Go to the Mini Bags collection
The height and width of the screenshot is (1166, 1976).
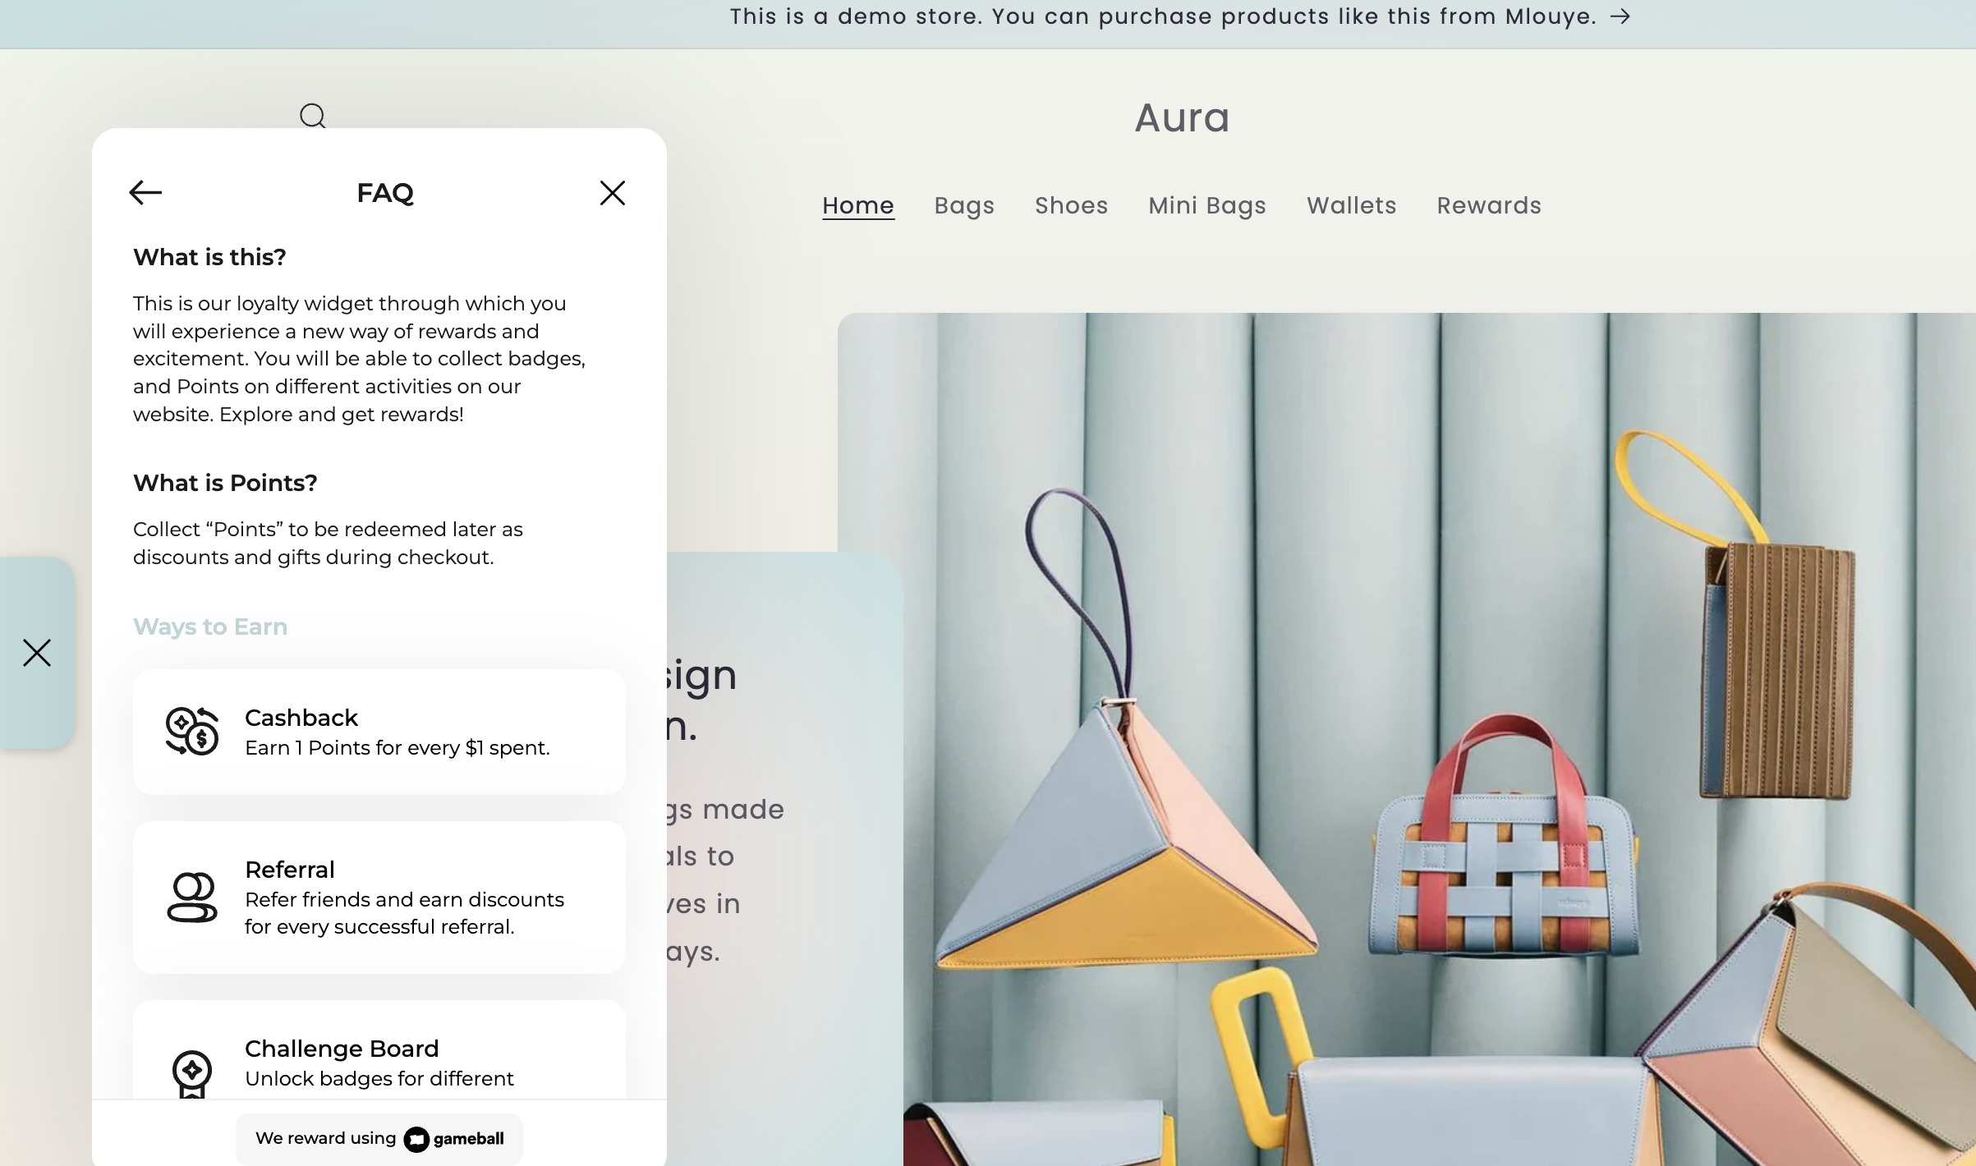(x=1206, y=205)
